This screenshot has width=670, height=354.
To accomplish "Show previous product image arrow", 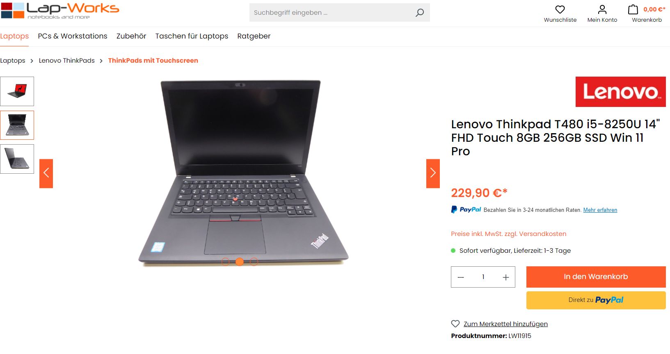I will pyautogui.click(x=46, y=173).
